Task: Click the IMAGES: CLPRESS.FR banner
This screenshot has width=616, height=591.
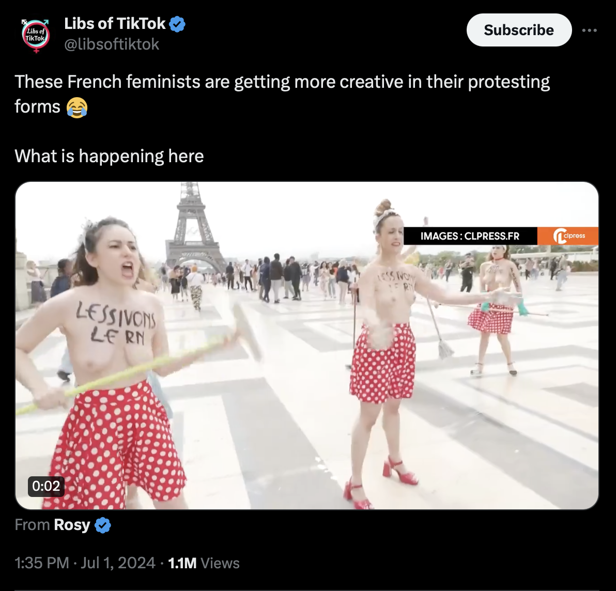Action: pyautogui.click(x=470, y=236)
